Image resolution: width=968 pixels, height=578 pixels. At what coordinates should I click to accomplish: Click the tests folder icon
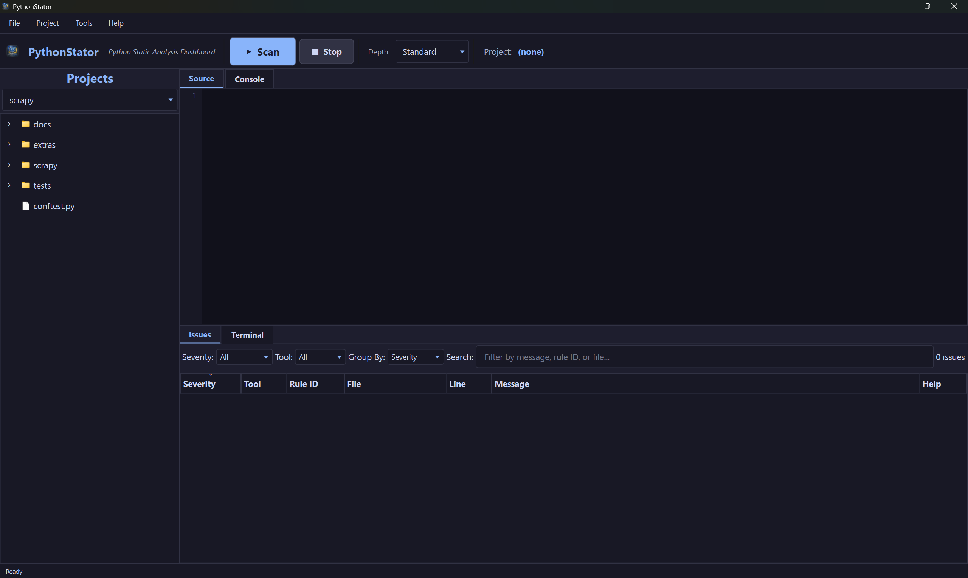coord(26,185)
